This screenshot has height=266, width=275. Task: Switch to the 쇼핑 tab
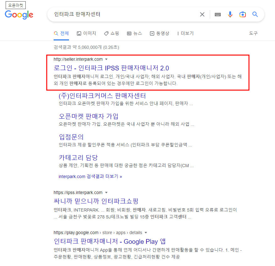(112, 33)
